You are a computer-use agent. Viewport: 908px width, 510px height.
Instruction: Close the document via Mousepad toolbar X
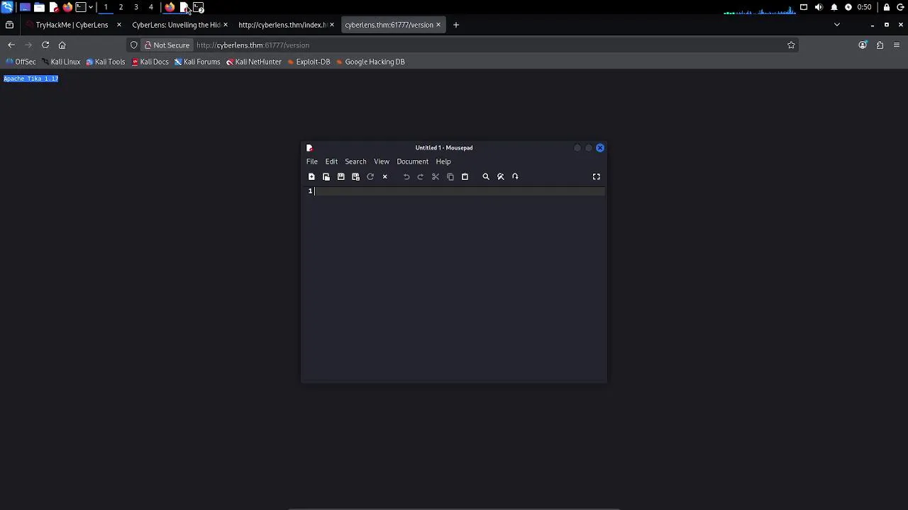click(385, 176)
